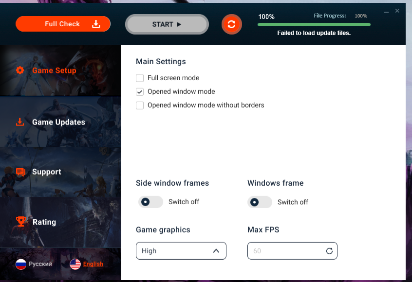Open the Support section
Viewport: 412px width, 282px height.
[60, 172]
